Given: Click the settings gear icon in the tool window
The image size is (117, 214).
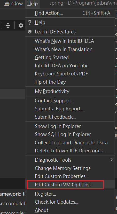Looking at the screenshot, I should click(x=21, y=25).
